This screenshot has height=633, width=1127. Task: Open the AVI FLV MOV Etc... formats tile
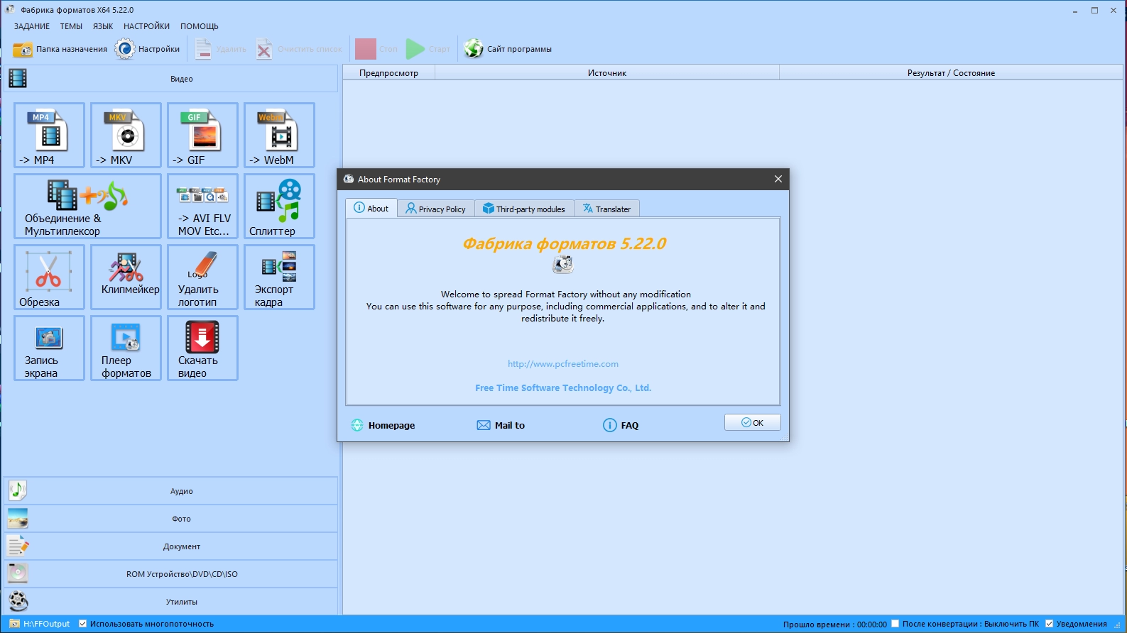click(202, 206)
